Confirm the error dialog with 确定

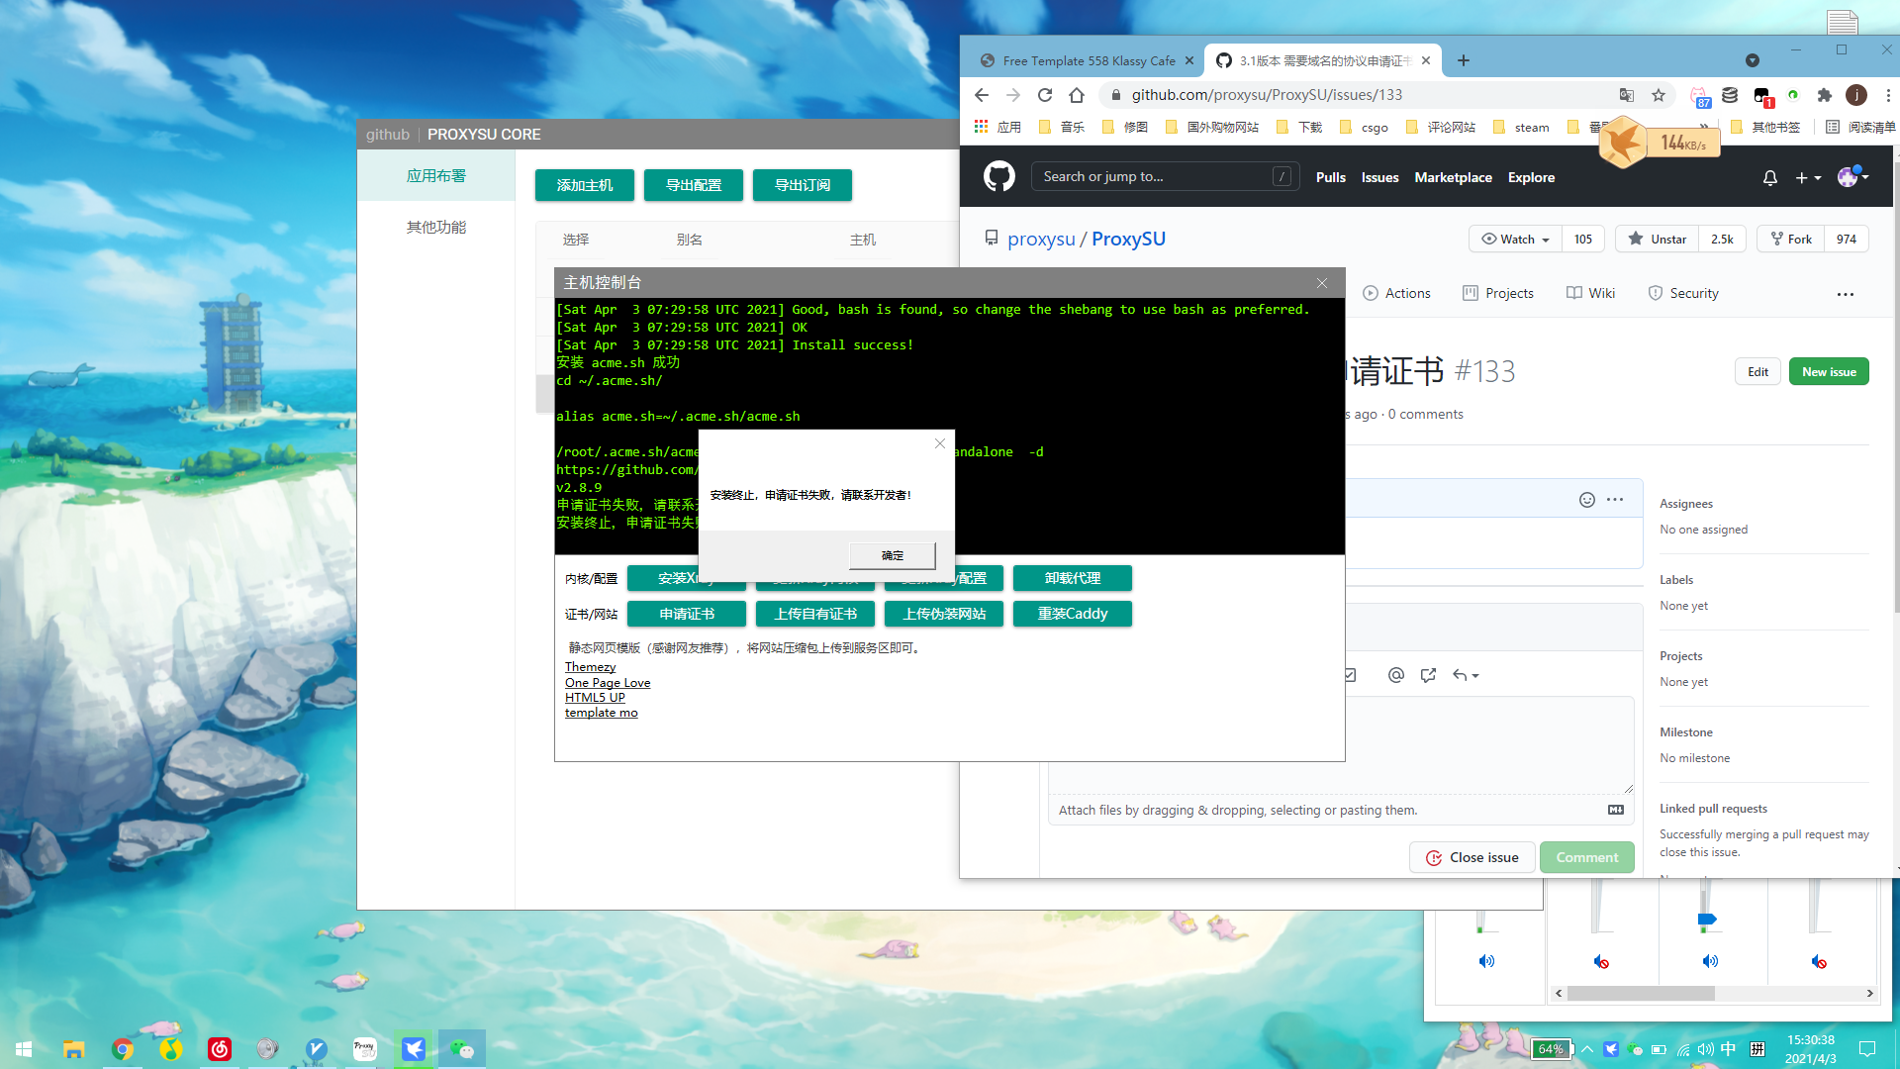click(x=892, y=555)
